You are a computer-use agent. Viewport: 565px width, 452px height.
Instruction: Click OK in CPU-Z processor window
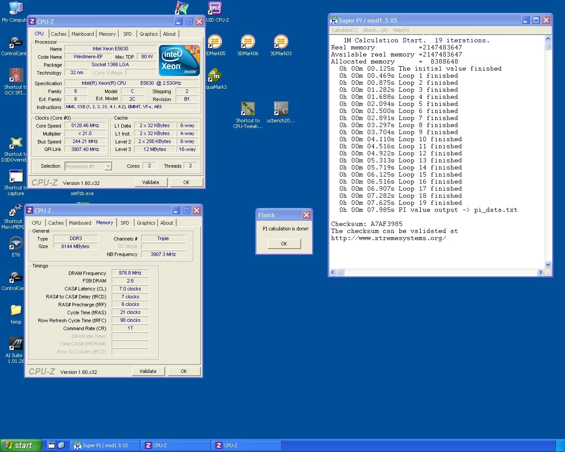tap(186, 182)
